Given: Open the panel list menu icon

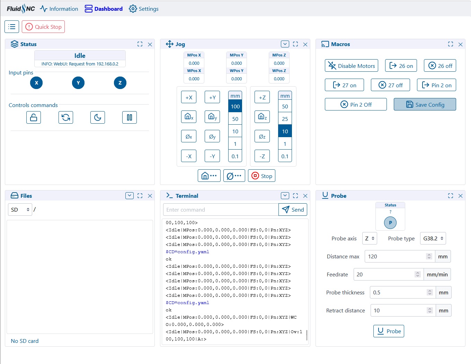Looking at the screenshot, I should pos(12,27).
